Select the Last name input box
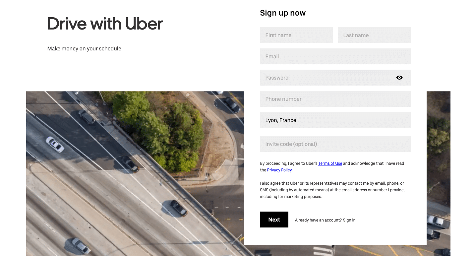 point(374,35)
